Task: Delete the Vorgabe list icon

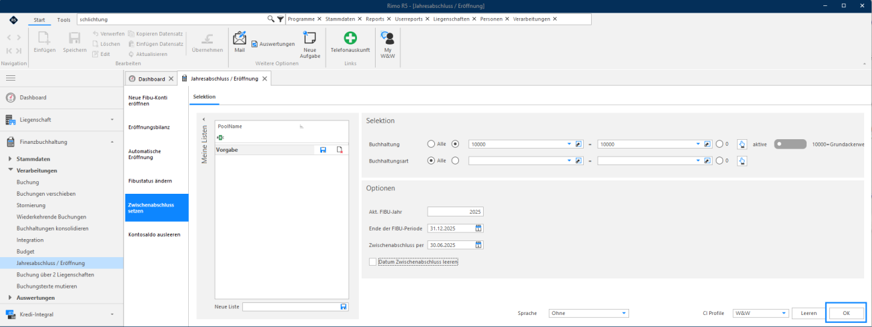Action: point(339,150)
